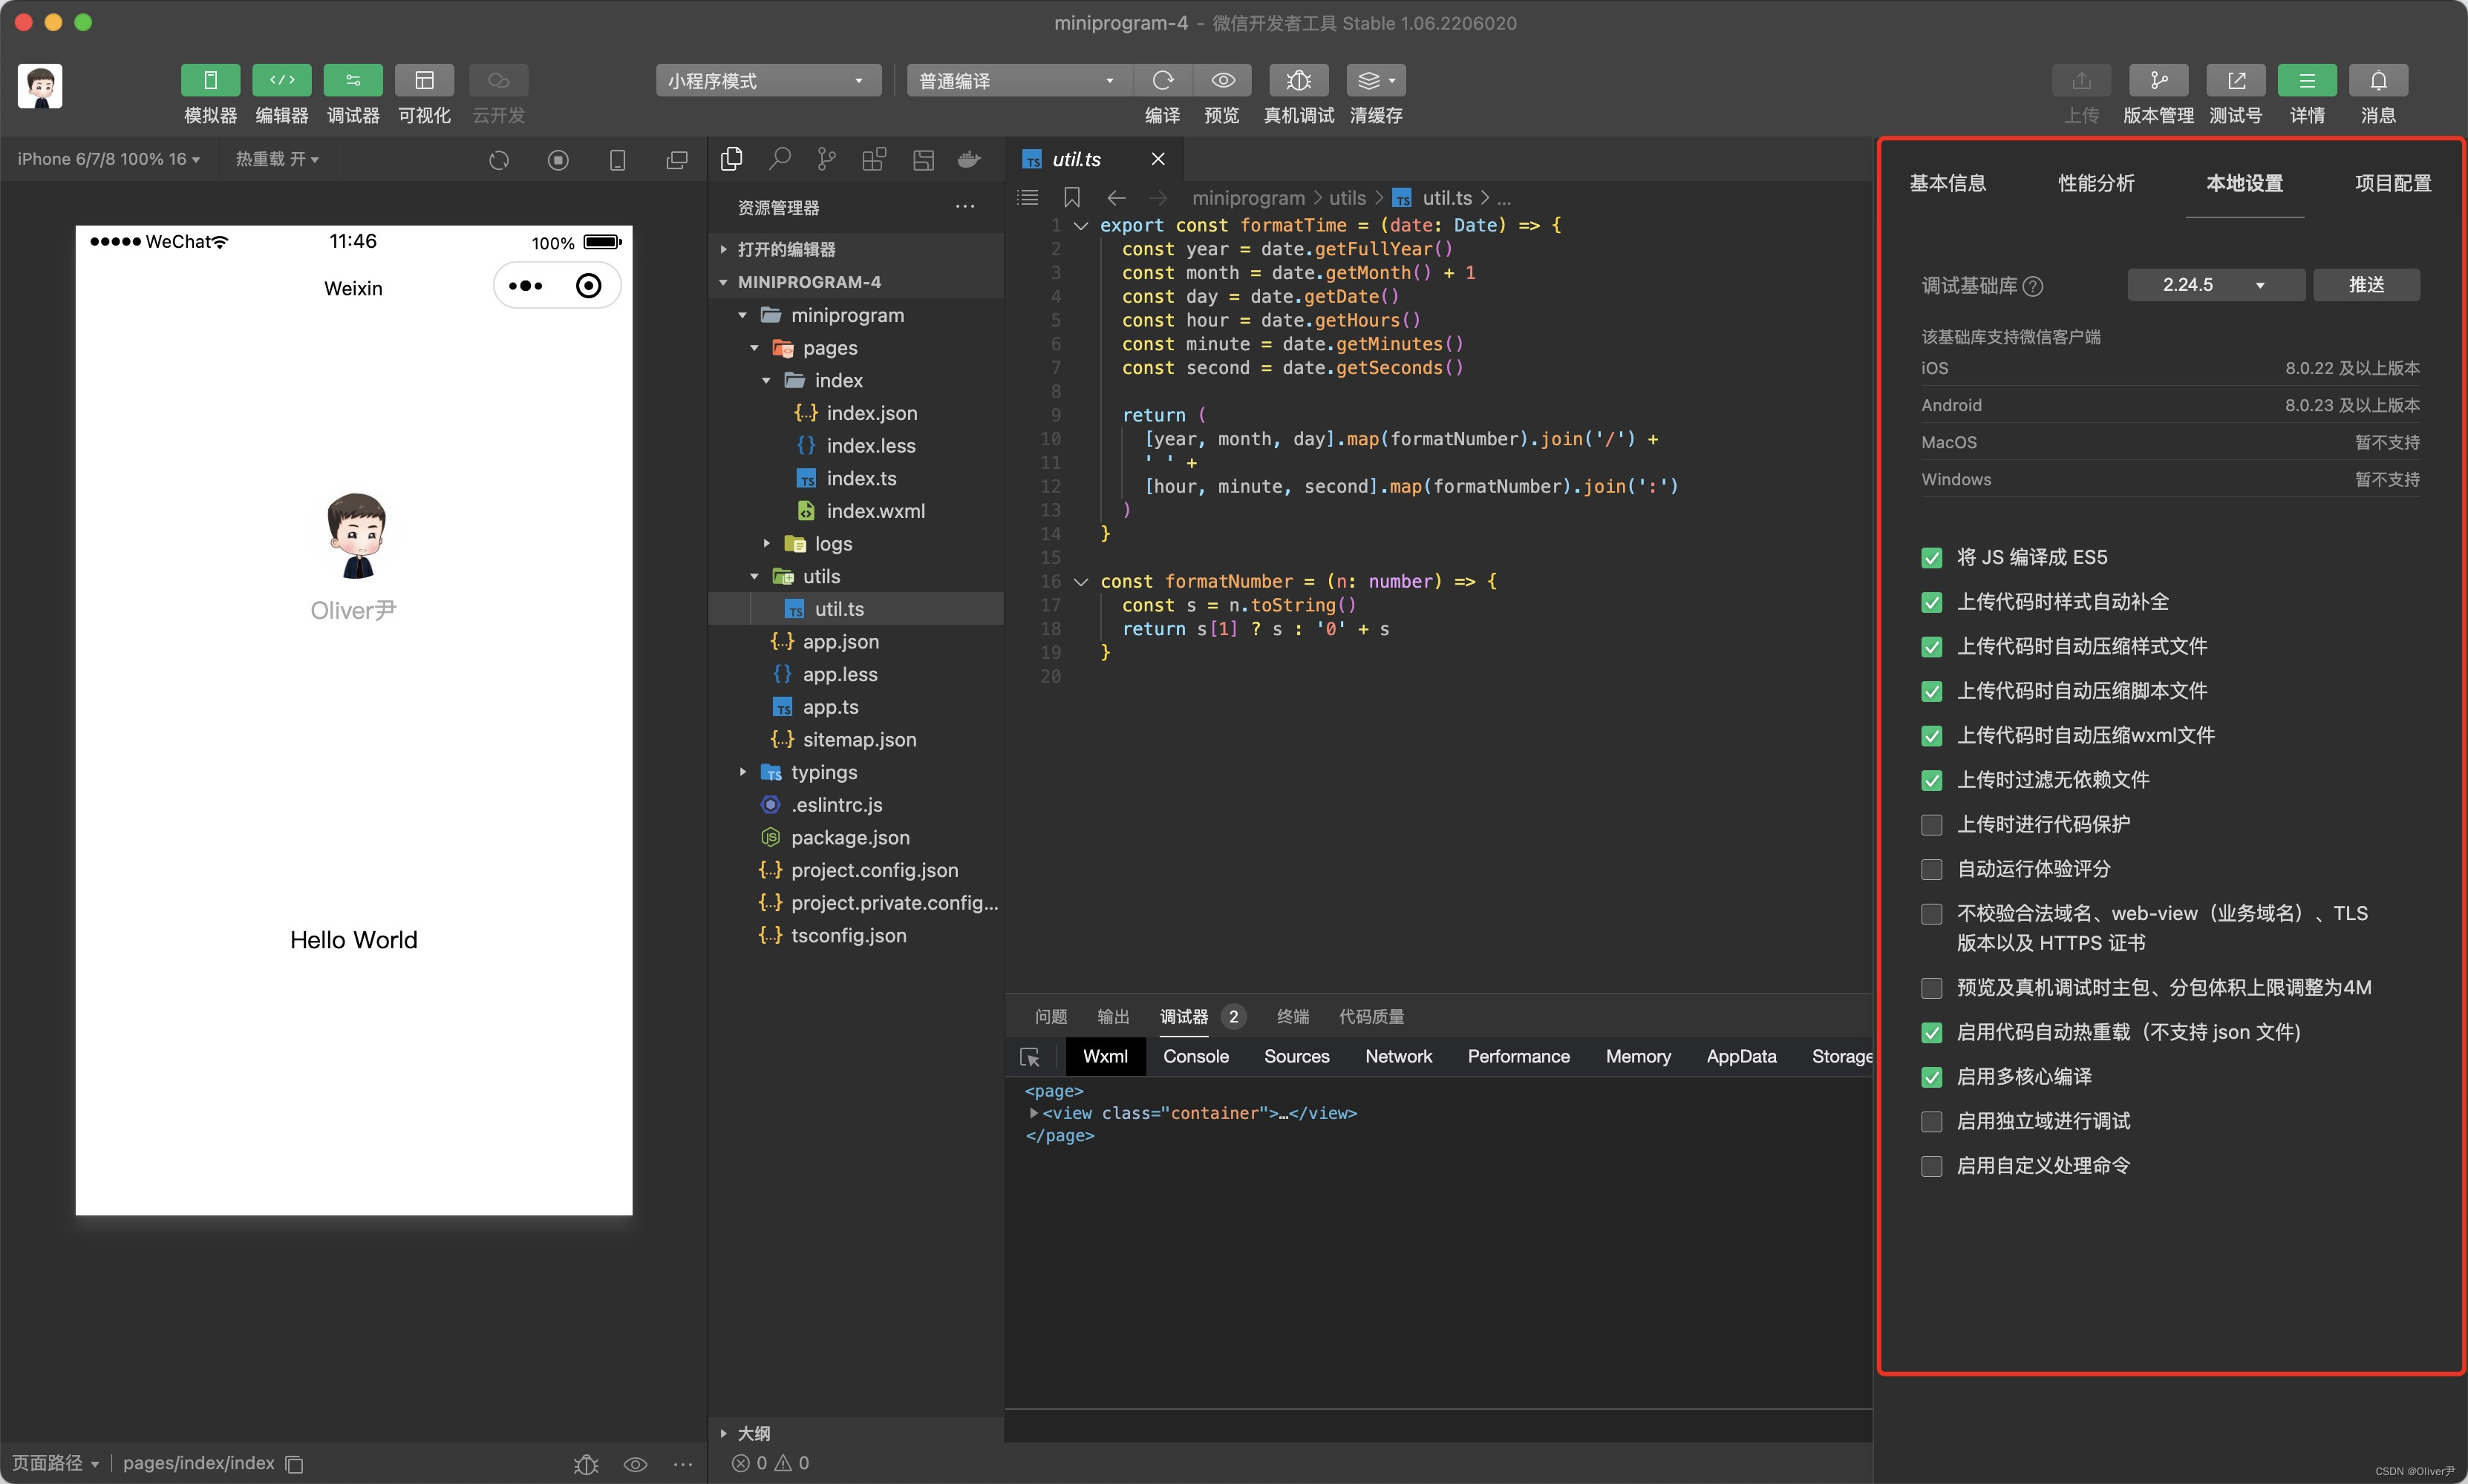Toggle the 详情 details panel button

coord(2307,80)
